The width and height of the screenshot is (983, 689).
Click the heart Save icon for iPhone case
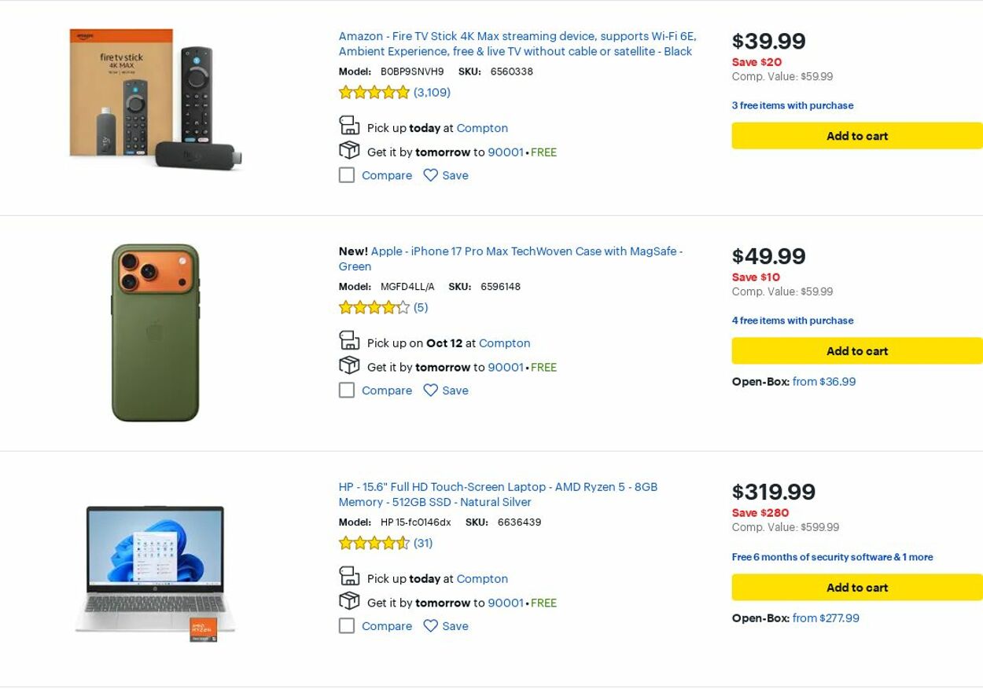click(430, 390)
